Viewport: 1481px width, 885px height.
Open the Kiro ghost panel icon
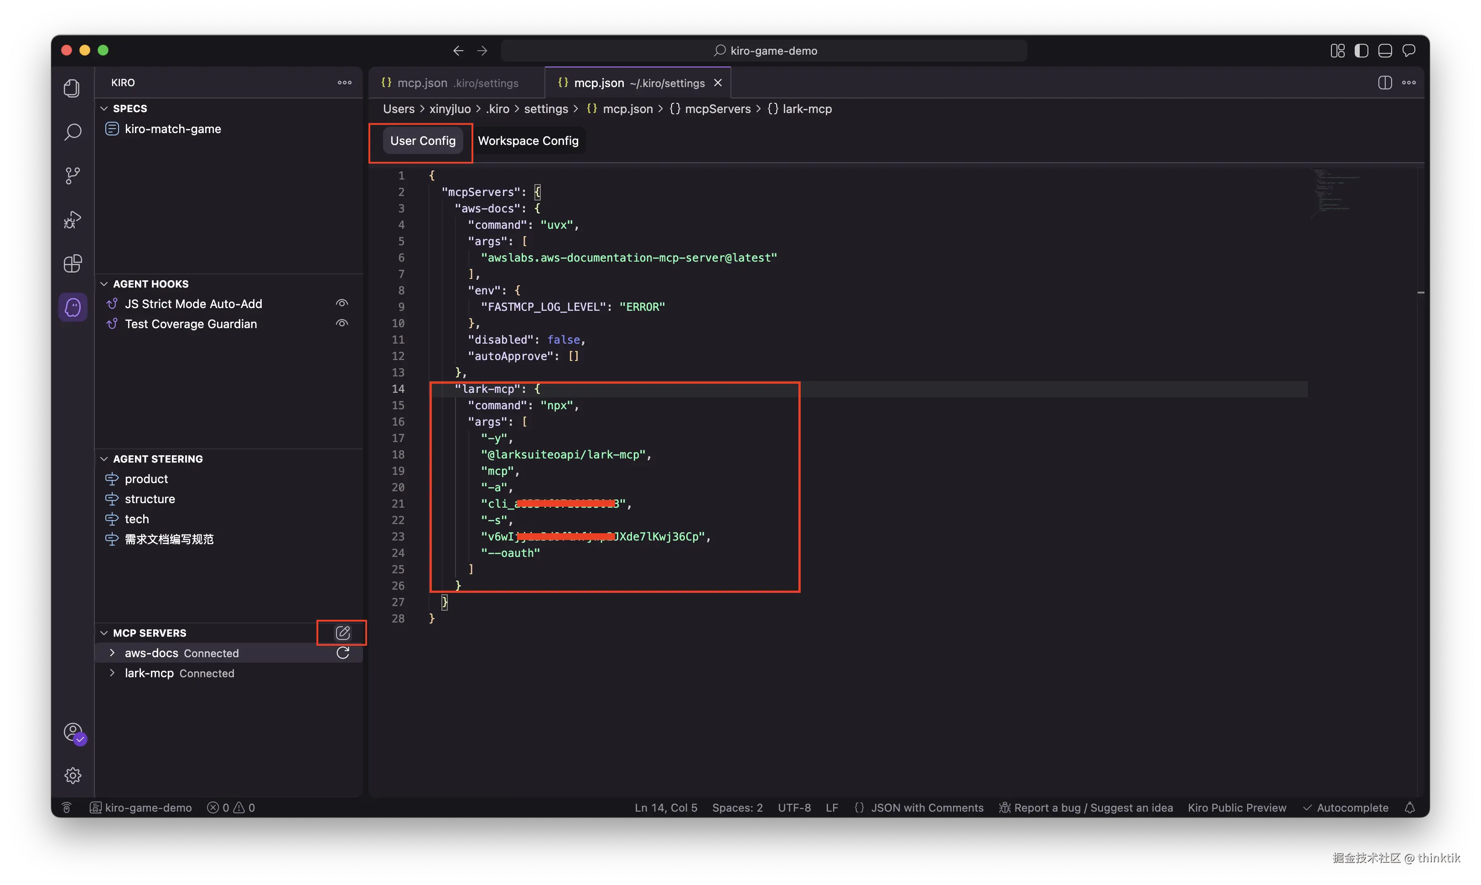pos(73,307)
